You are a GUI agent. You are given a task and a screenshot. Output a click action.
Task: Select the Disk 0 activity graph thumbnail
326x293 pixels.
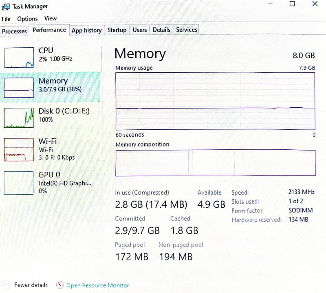[19, 118]
